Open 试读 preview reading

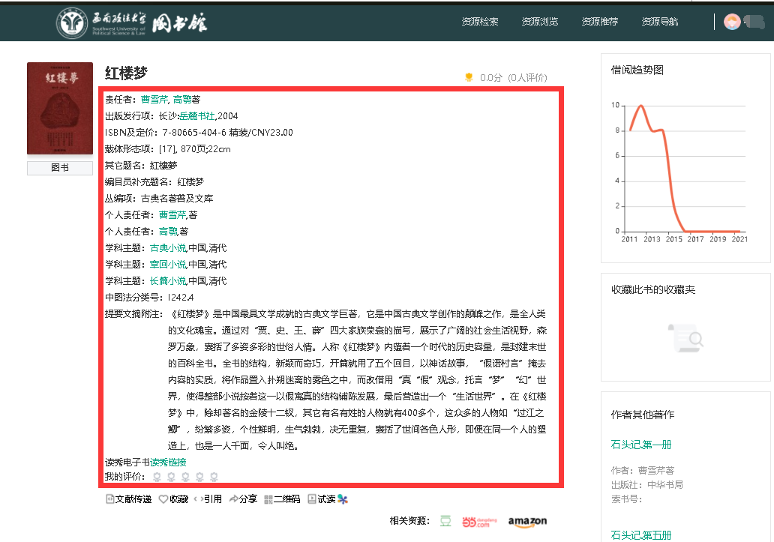tap(312, 499)
